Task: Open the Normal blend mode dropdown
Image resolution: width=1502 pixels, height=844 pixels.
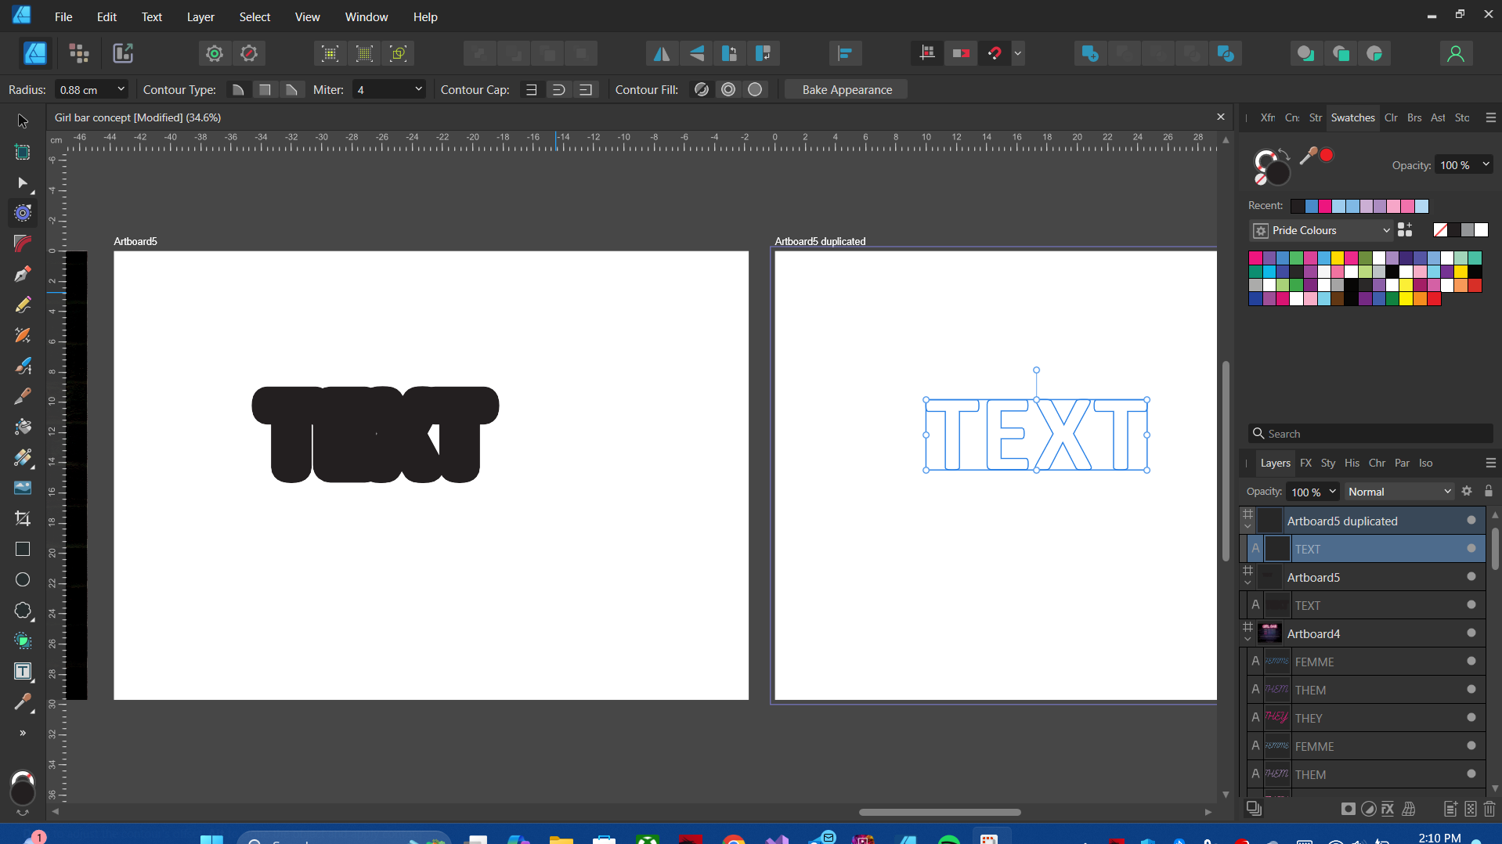Action: [x=1399, y=492]
